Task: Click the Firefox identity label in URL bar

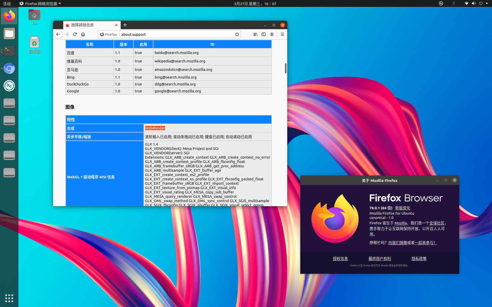Action: pos(109,34)
